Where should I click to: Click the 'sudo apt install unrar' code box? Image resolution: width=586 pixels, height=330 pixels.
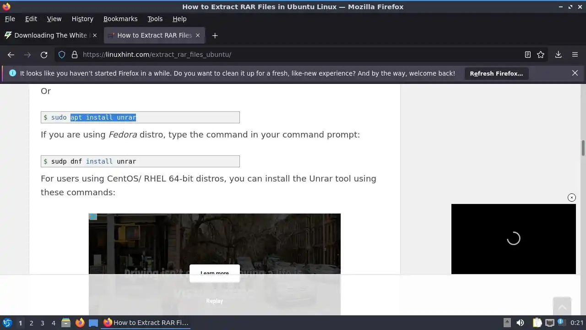[x=140, y=117]
